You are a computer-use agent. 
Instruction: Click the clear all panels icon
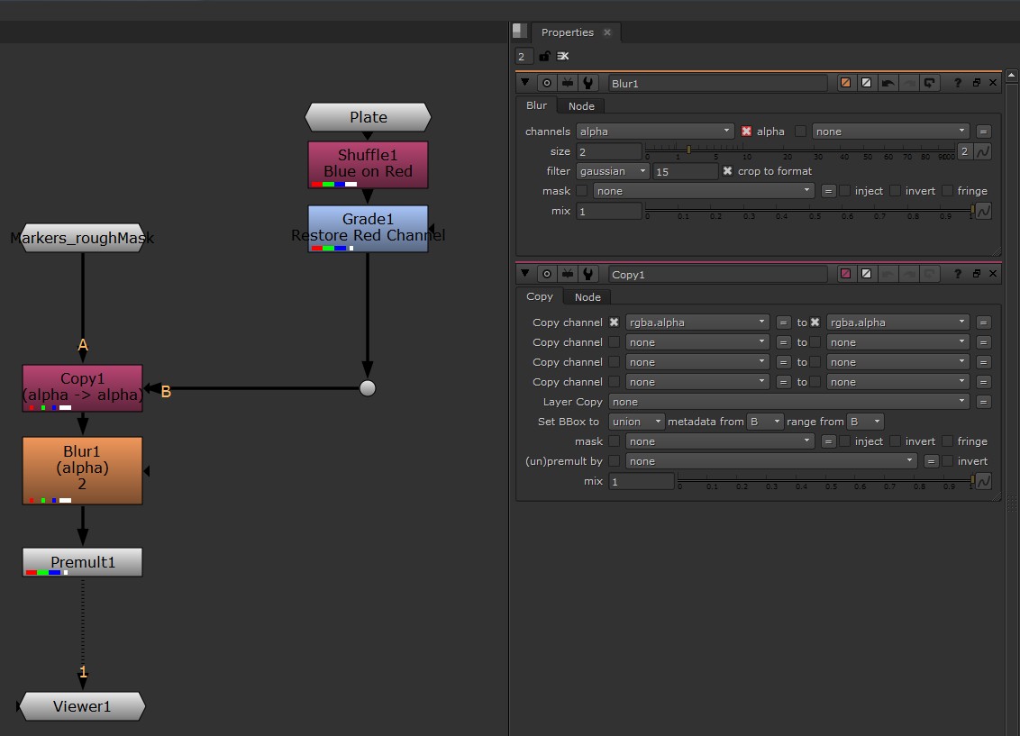(x=563, y=56)
